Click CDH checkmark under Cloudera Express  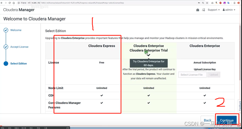(102, 96)
